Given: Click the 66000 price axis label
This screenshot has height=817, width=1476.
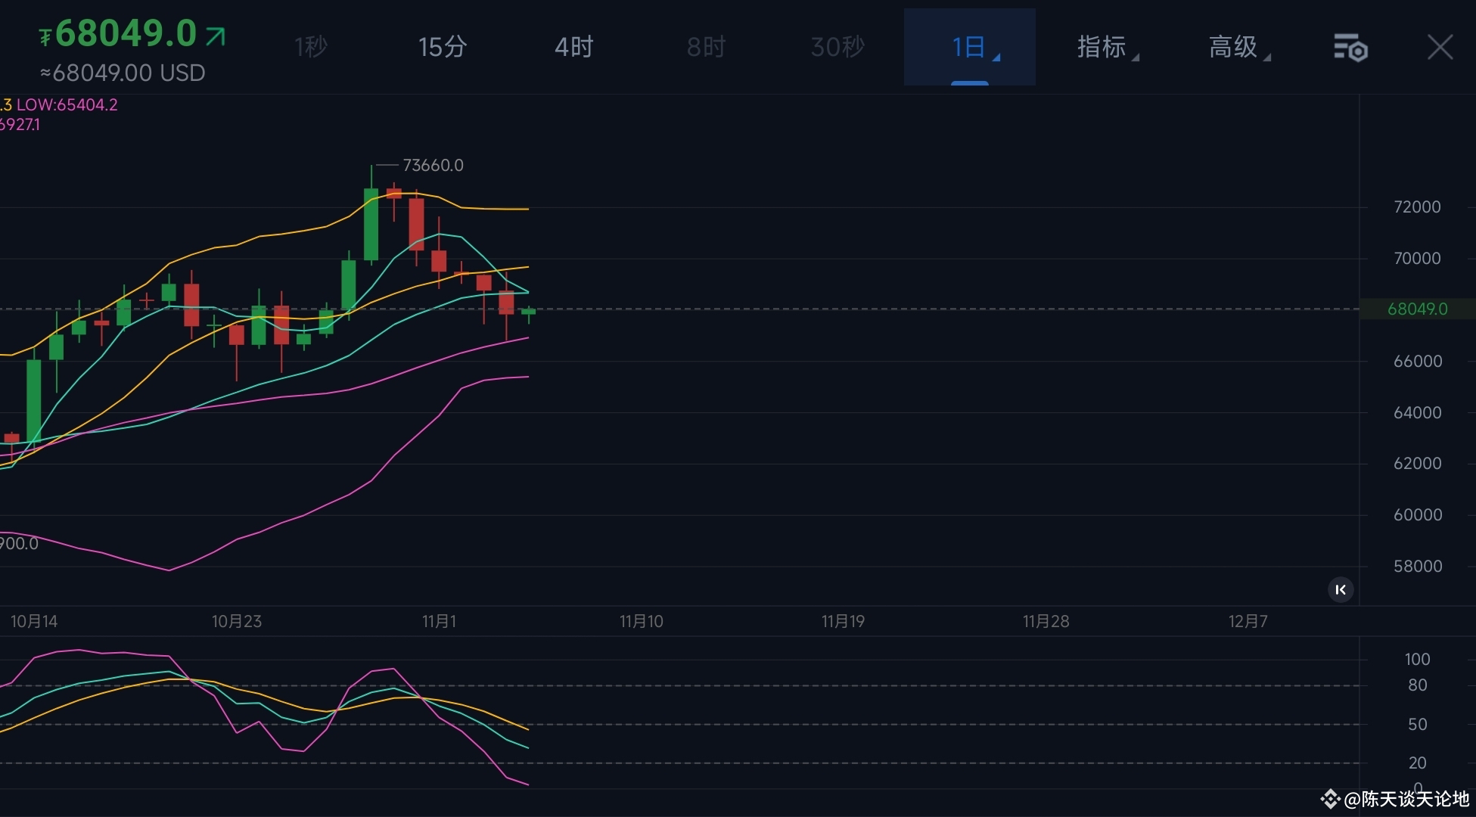Looking at the screenshot, I should pos(1417,362).
